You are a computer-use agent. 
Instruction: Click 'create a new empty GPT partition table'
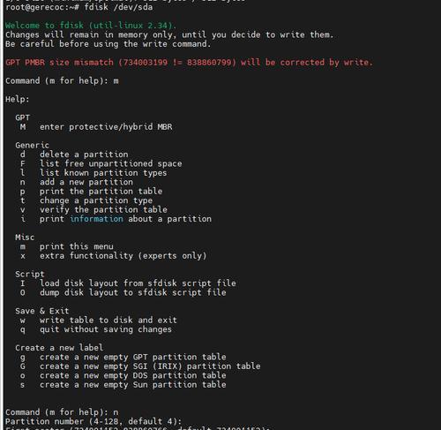[133, 357]
